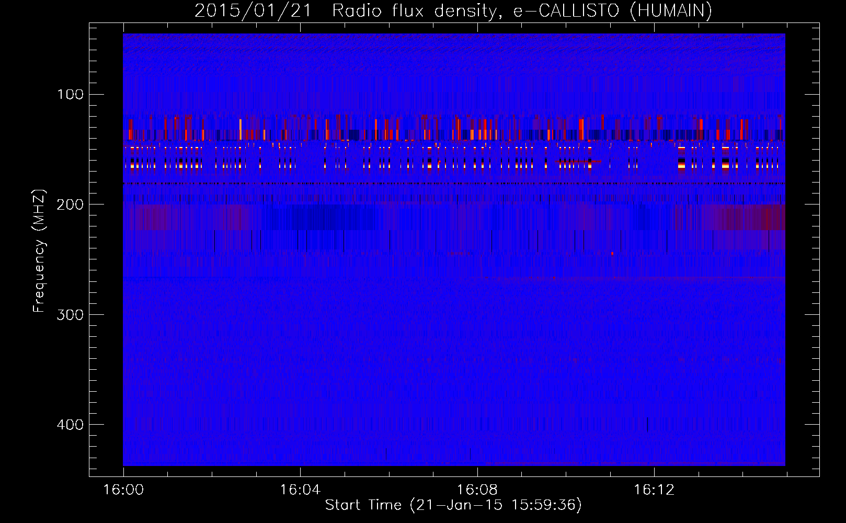Click the 'Frequency (MHZ)' axis label
This screenshot has height=523, width=846.
tap(39, 251)
